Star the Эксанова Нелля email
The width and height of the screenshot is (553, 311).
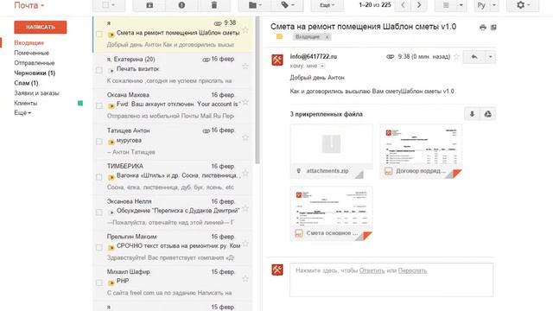[245, 208]
